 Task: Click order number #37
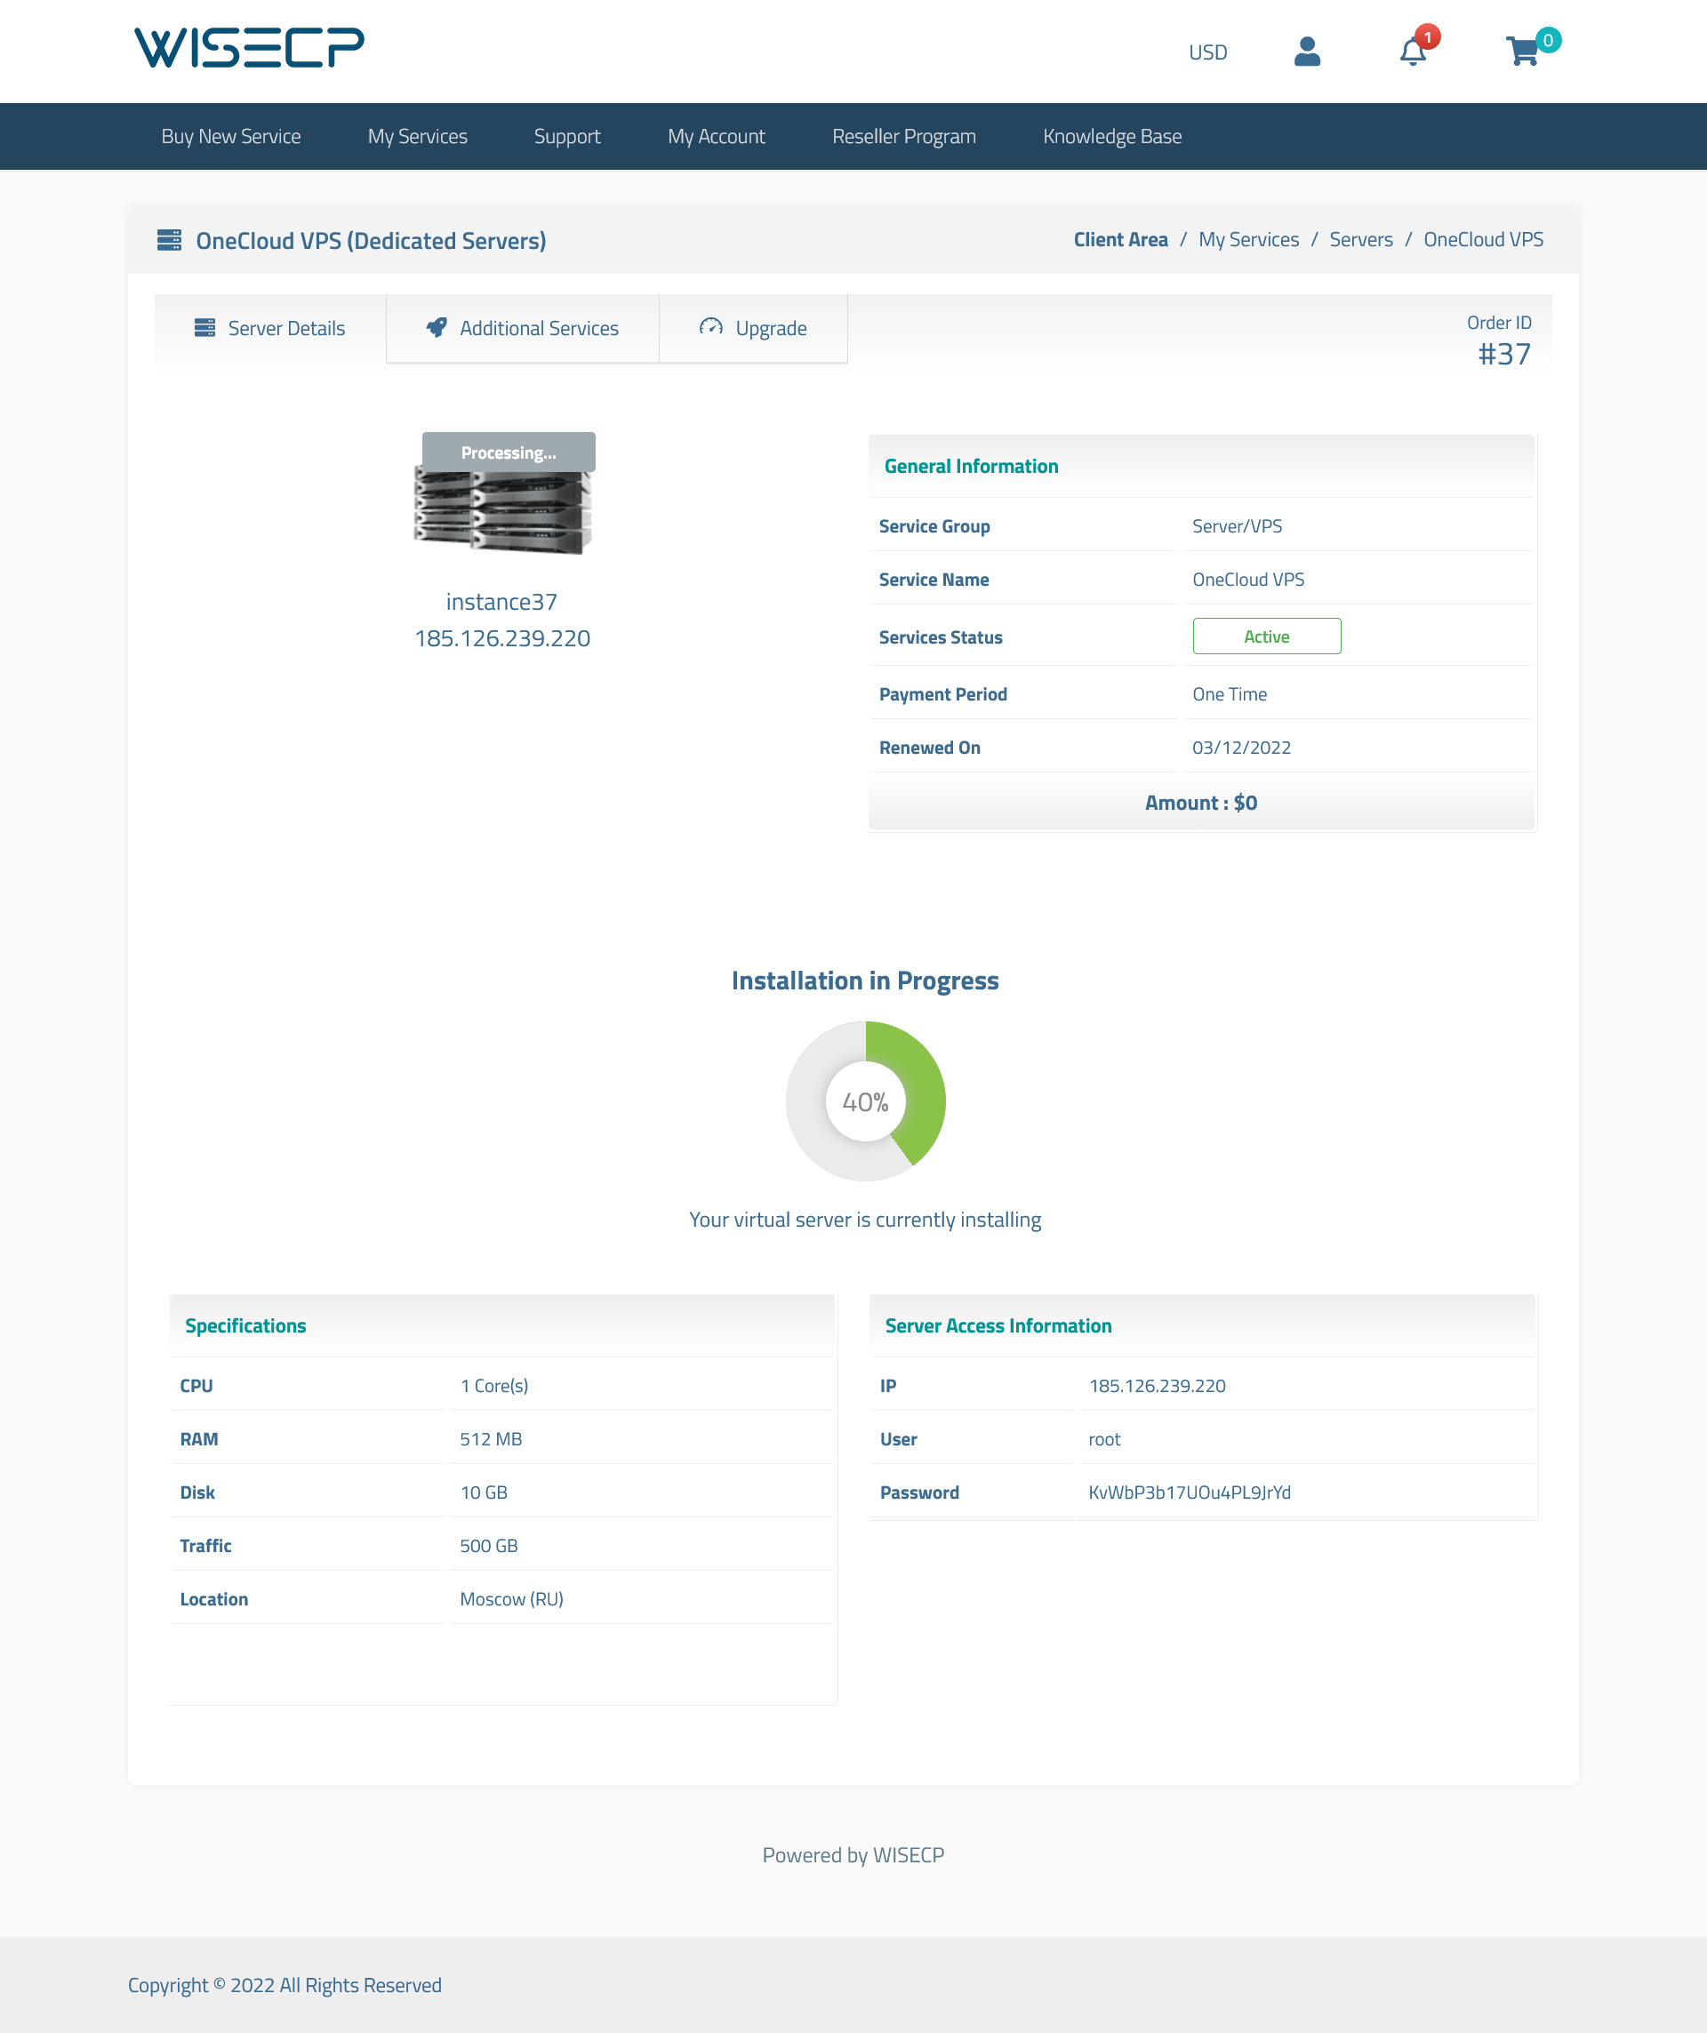tap(1503, 355)
